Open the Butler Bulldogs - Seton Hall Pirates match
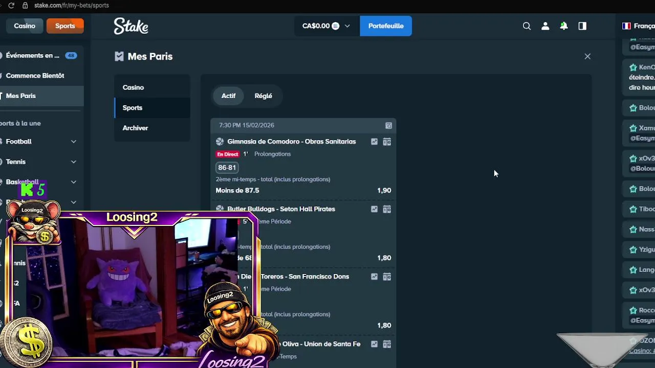Viewport: 655px width, 368px height. [281, 209]
